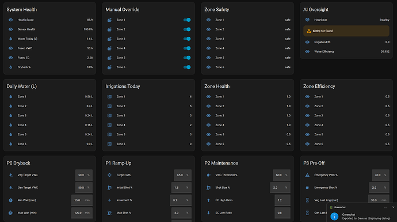Click the Veg Target VWC value field

84,175
